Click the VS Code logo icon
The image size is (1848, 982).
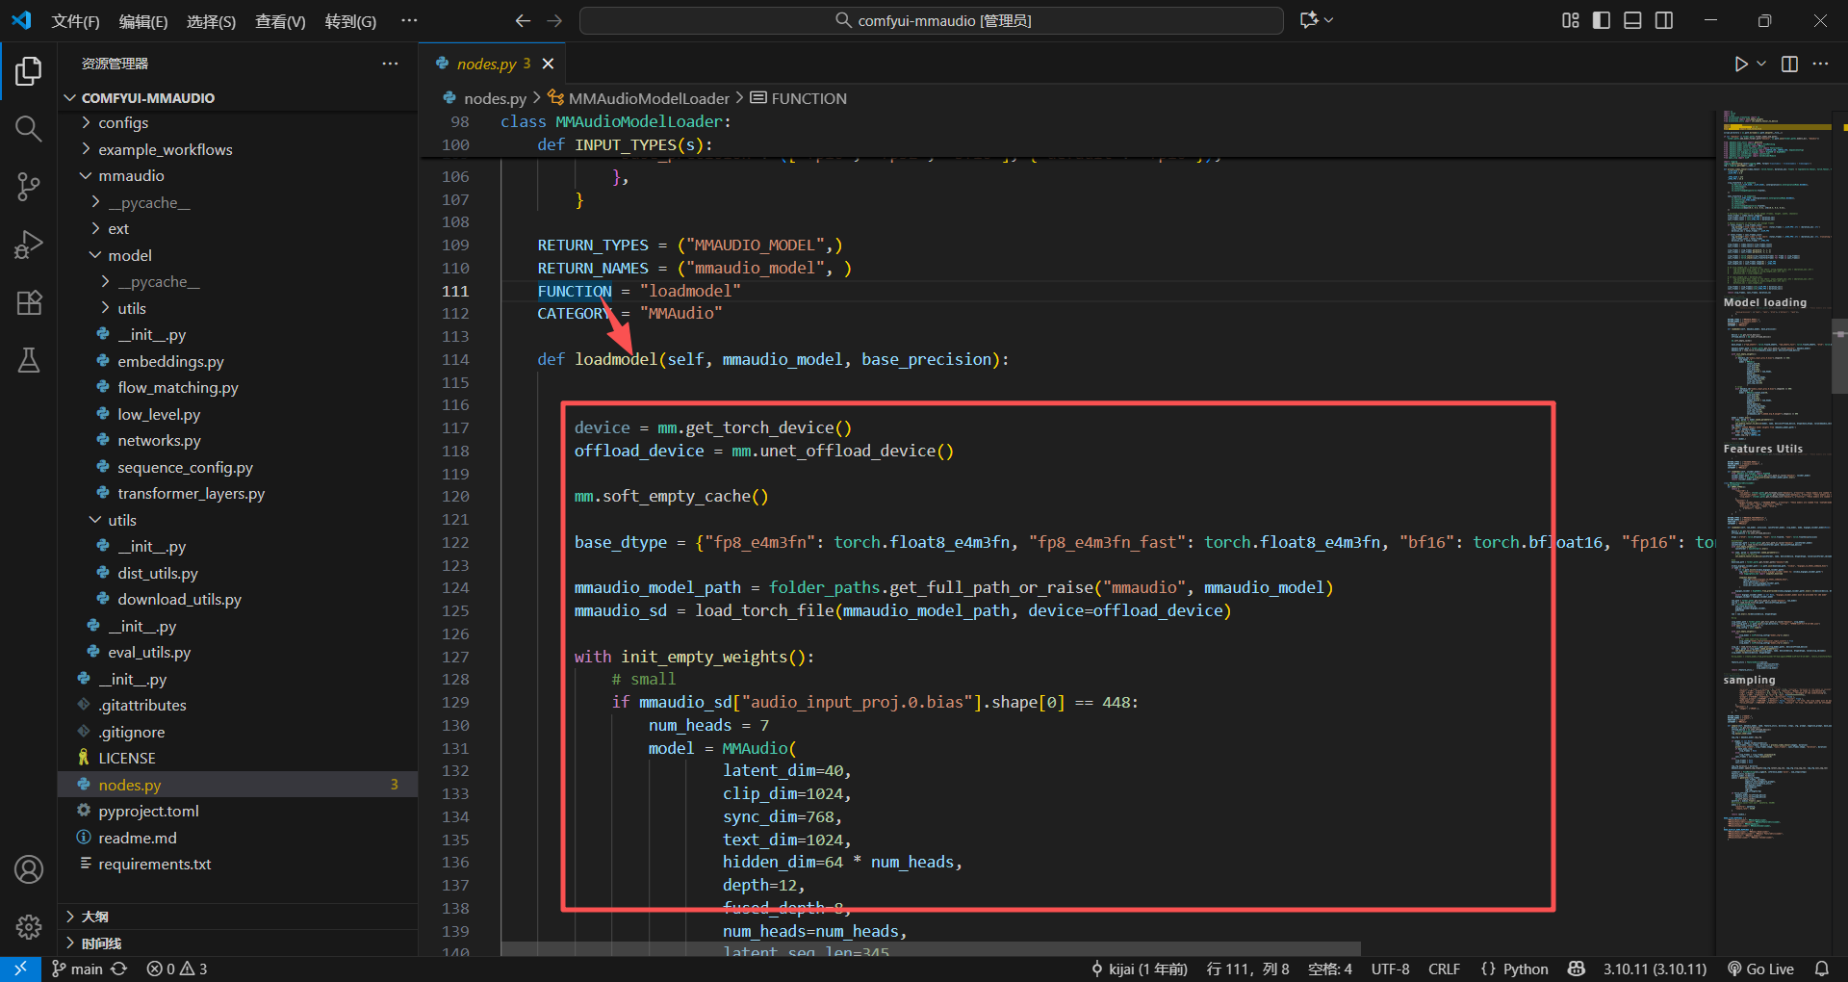click(x=21, y=20)
